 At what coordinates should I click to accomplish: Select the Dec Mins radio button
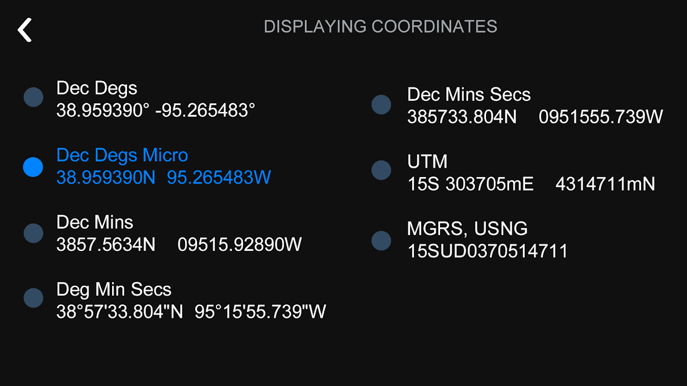[33, 233]
